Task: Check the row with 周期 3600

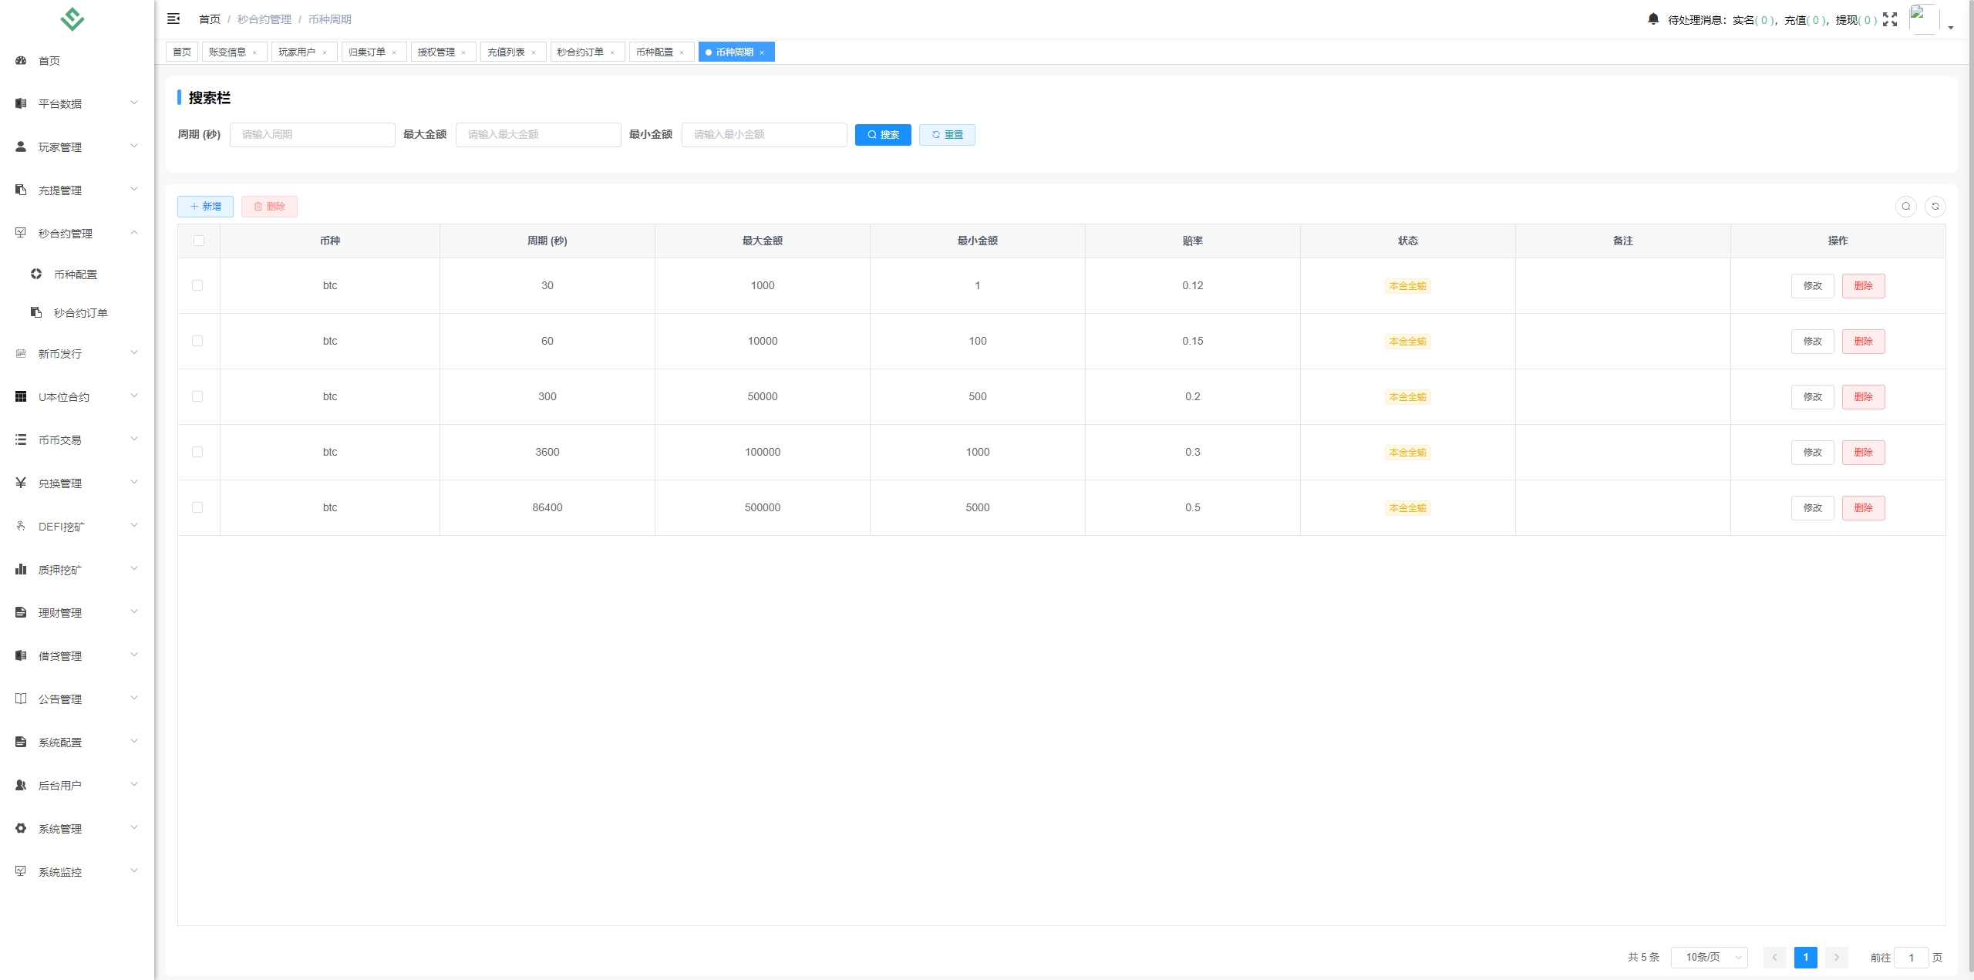Action: pos(197,452)
